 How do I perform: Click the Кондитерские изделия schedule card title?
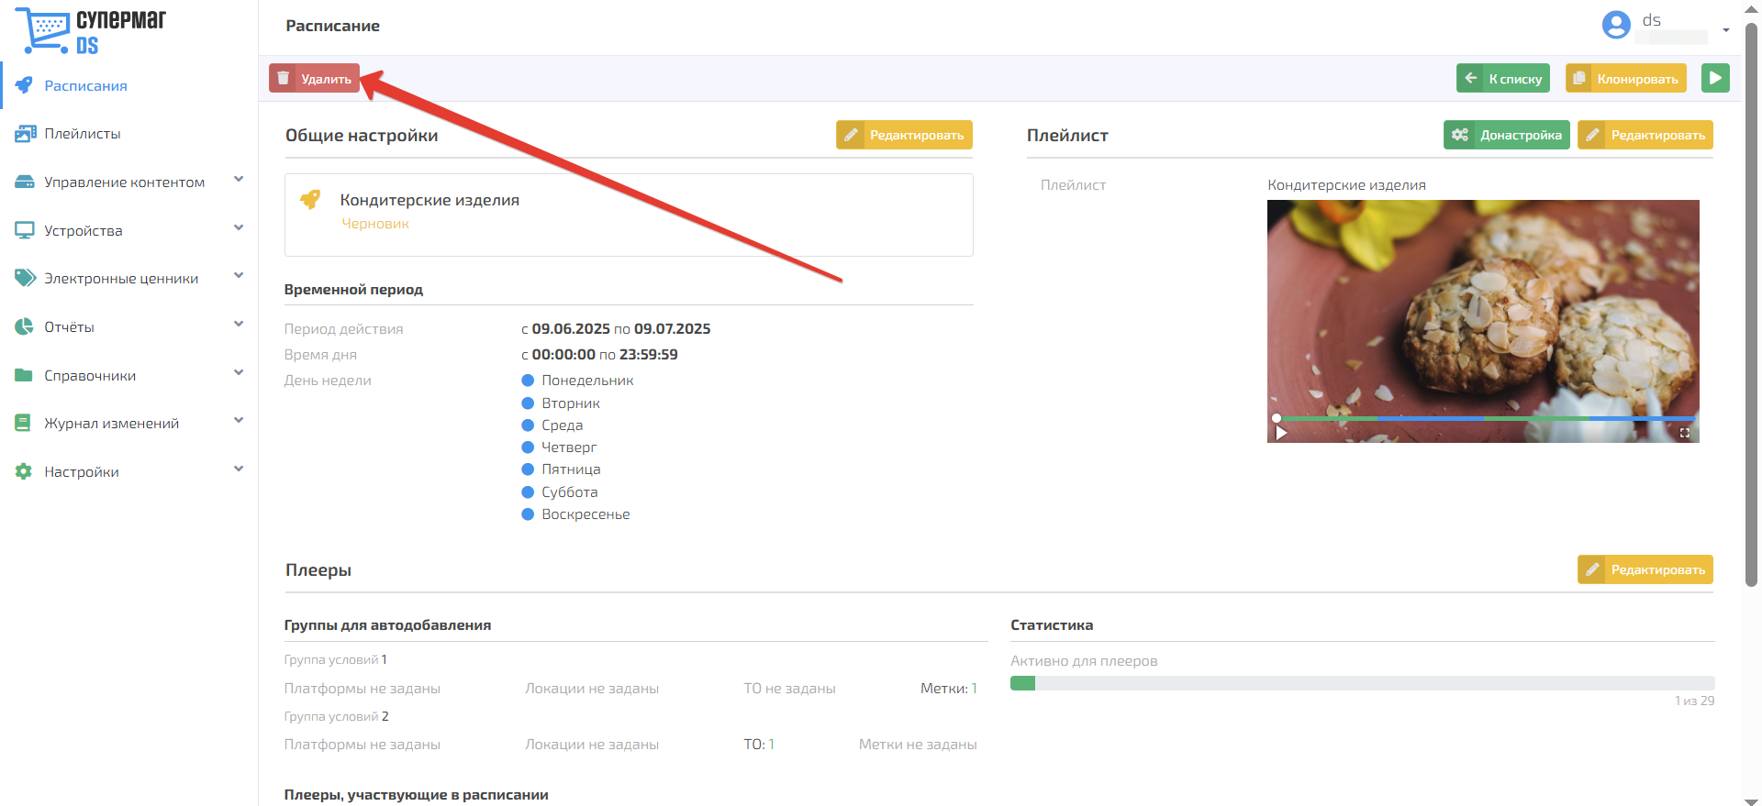[x=429, y=200]
